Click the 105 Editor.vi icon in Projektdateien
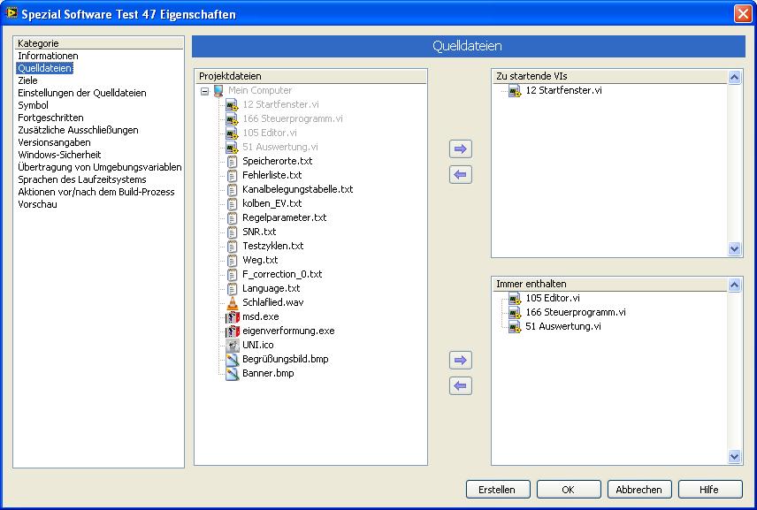The width and height of the screenshot is (757, 510). (x=233, y=133)
